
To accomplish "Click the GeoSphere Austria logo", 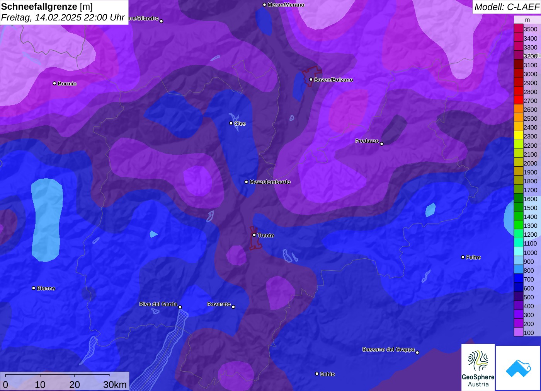I will pos(478,367).
